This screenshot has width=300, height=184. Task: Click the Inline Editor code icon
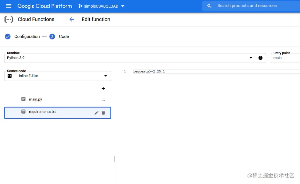10,76
